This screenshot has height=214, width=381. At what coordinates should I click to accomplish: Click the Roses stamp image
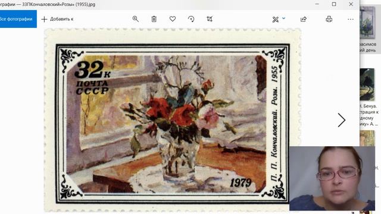[173, 120]
